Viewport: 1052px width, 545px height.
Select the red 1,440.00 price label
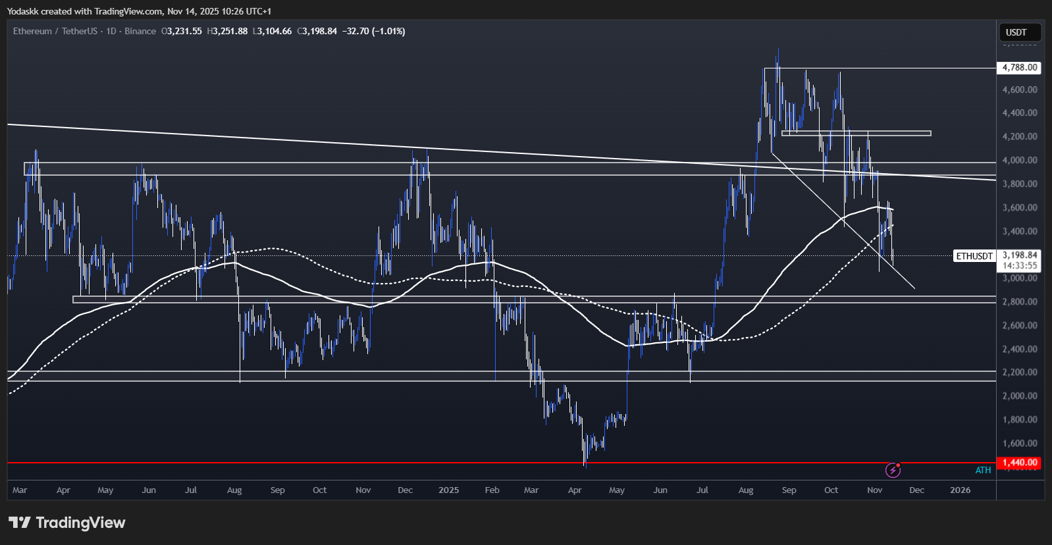tap(1019, 463)
